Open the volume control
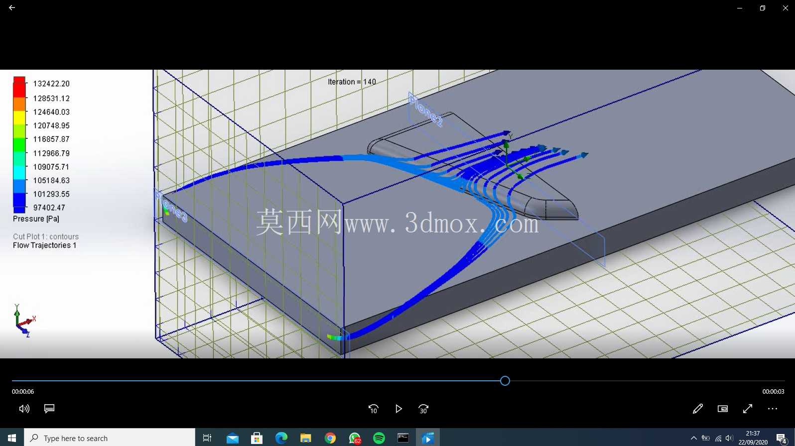The width and height of the screenshot is (795, 446). (24, 409)
